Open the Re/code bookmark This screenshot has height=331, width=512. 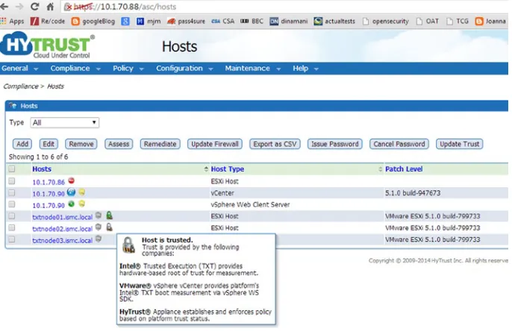point(48,22)
